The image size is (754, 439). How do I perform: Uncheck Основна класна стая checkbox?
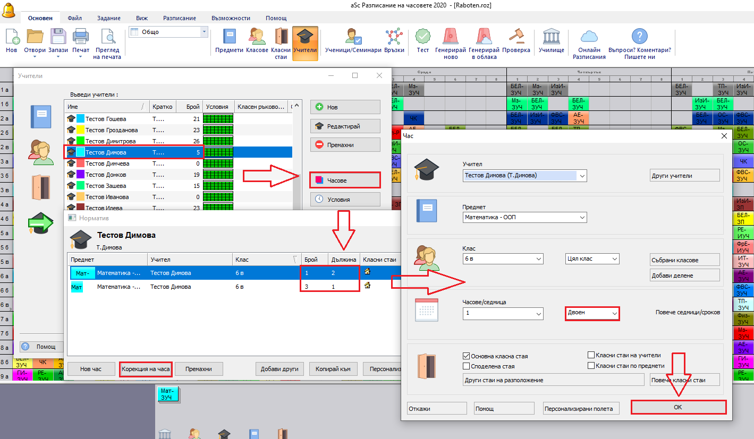[x=467, y=356]
